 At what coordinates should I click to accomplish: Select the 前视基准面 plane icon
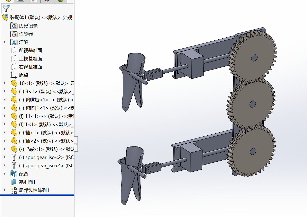point(14,50)
